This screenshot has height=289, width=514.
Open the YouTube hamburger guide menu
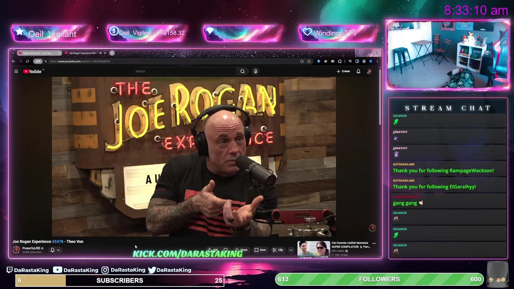(16, 71)
